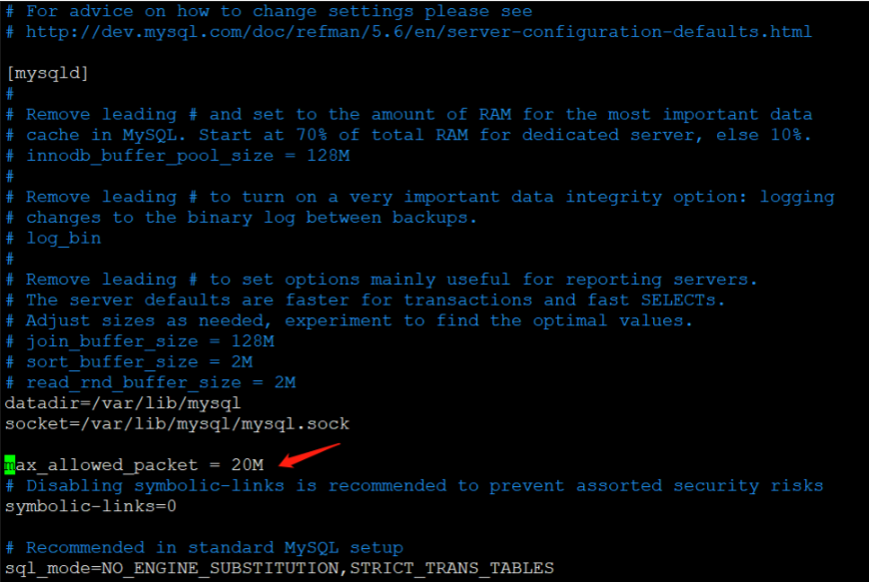
Task: Click the symbolic-links=0 setting
Action: tap(90, 506)
